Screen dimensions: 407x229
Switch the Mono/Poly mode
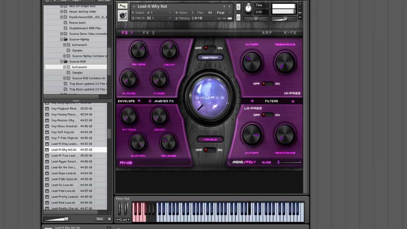pos(244,162)
